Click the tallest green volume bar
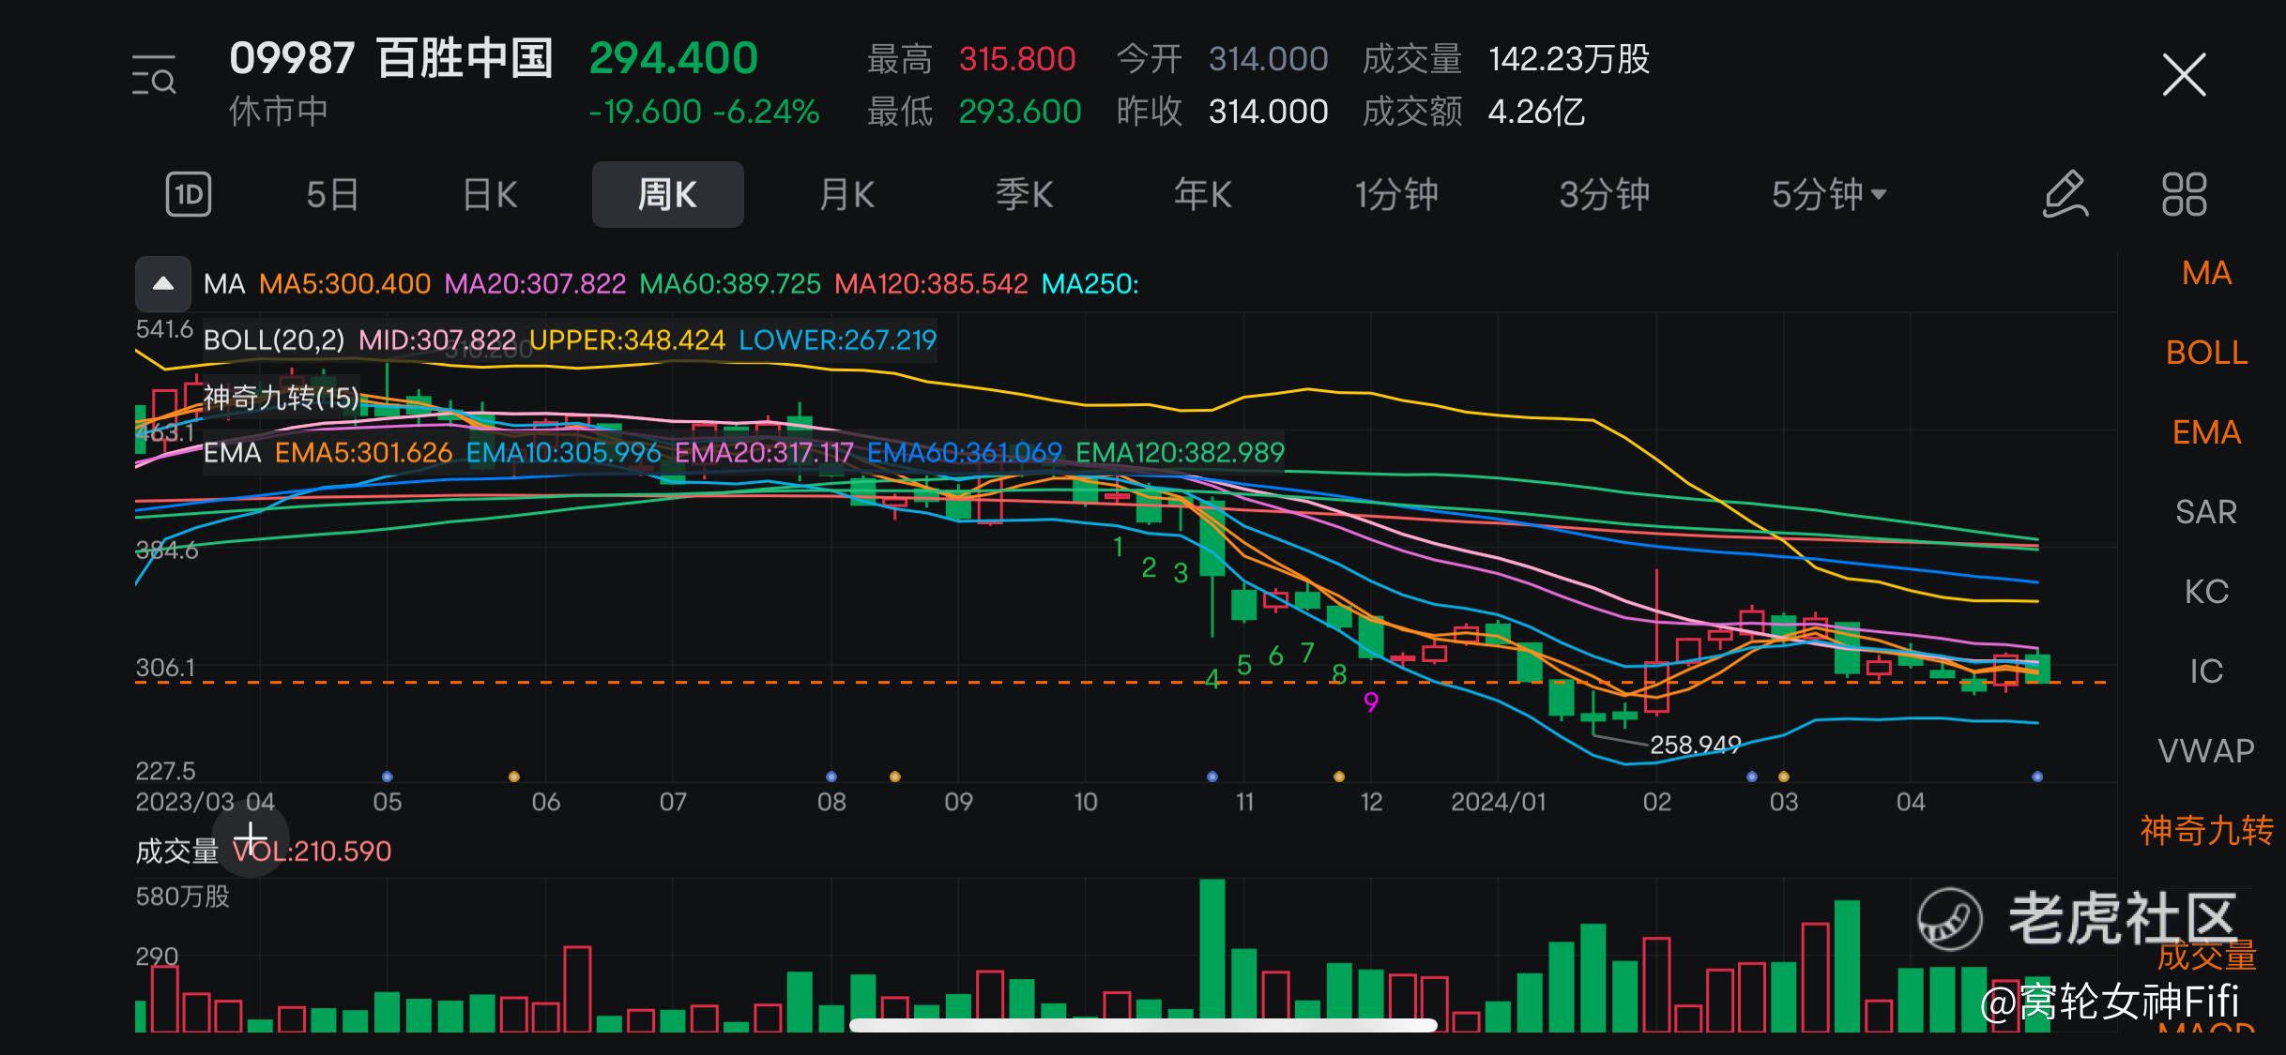 [1212, 955]
